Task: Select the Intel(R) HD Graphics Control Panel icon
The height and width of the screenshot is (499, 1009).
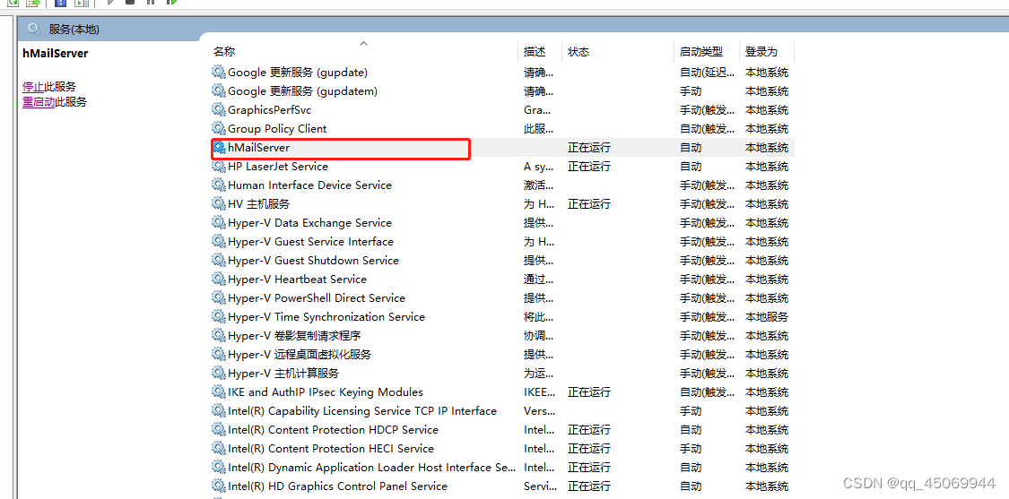Action: pos(219,486)
